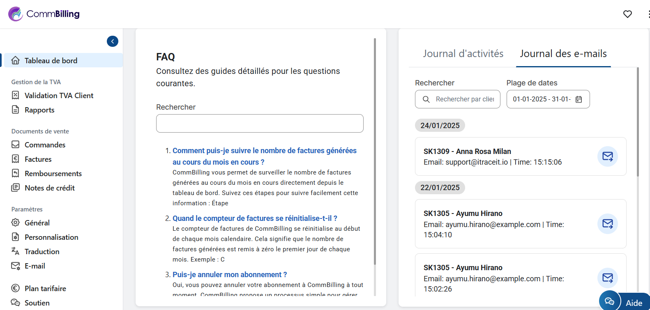This screenshot has width=650, height=310.
Task: Select the Journal des e-mails tab
Action: pyautogui.click(x=563, y=54)
